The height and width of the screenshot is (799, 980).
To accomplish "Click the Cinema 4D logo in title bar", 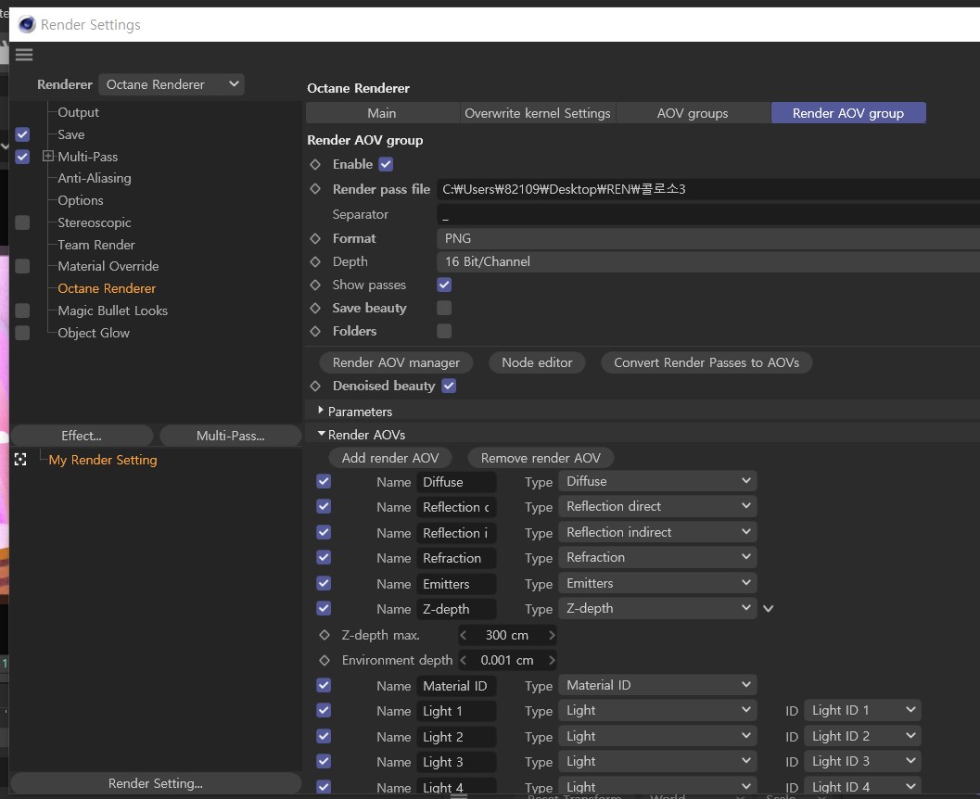I will point(27,24).
